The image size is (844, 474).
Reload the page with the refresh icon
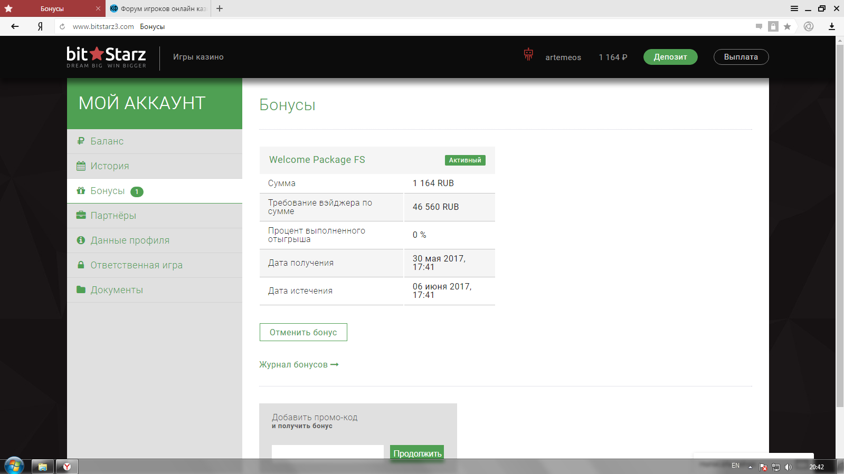[62, 26]
